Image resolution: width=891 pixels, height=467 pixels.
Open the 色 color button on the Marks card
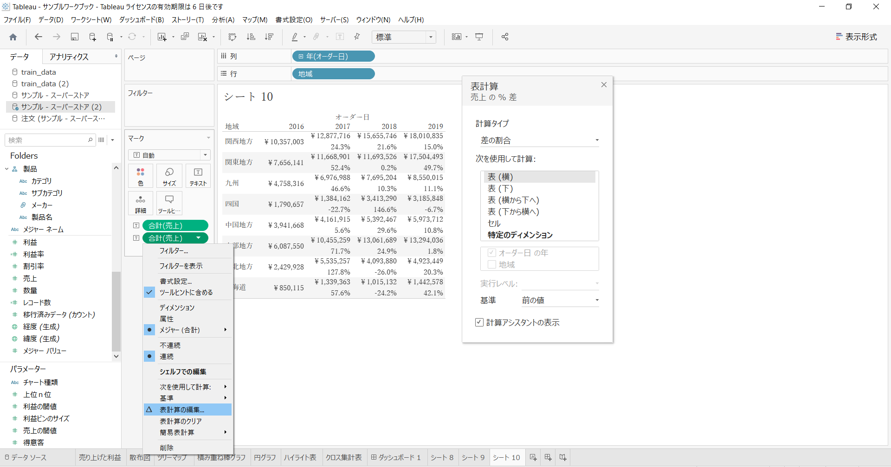(x=141, y=176)
